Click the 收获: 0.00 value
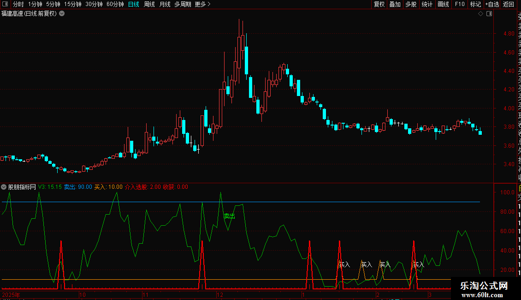Viewport: 521px width, 300px height. coord(176,187)
